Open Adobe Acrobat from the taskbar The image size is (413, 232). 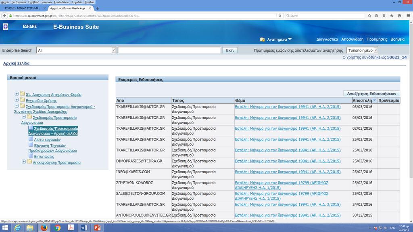coord(71,228)
